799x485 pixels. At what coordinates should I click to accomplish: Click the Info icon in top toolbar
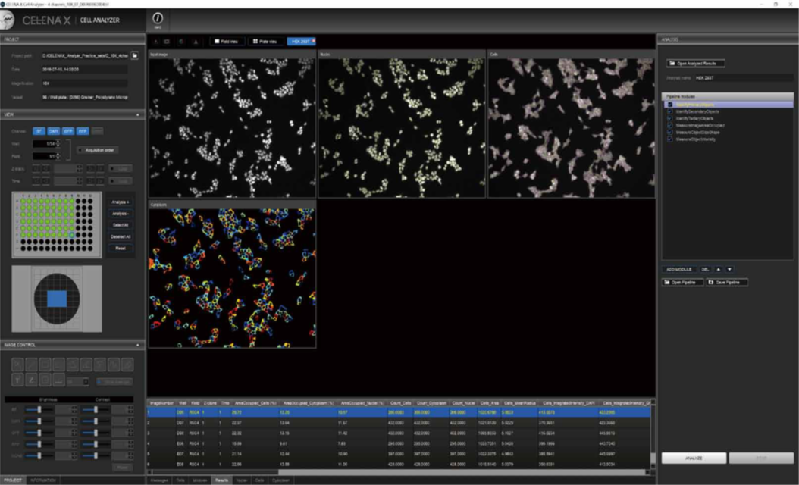coord(158,20)
